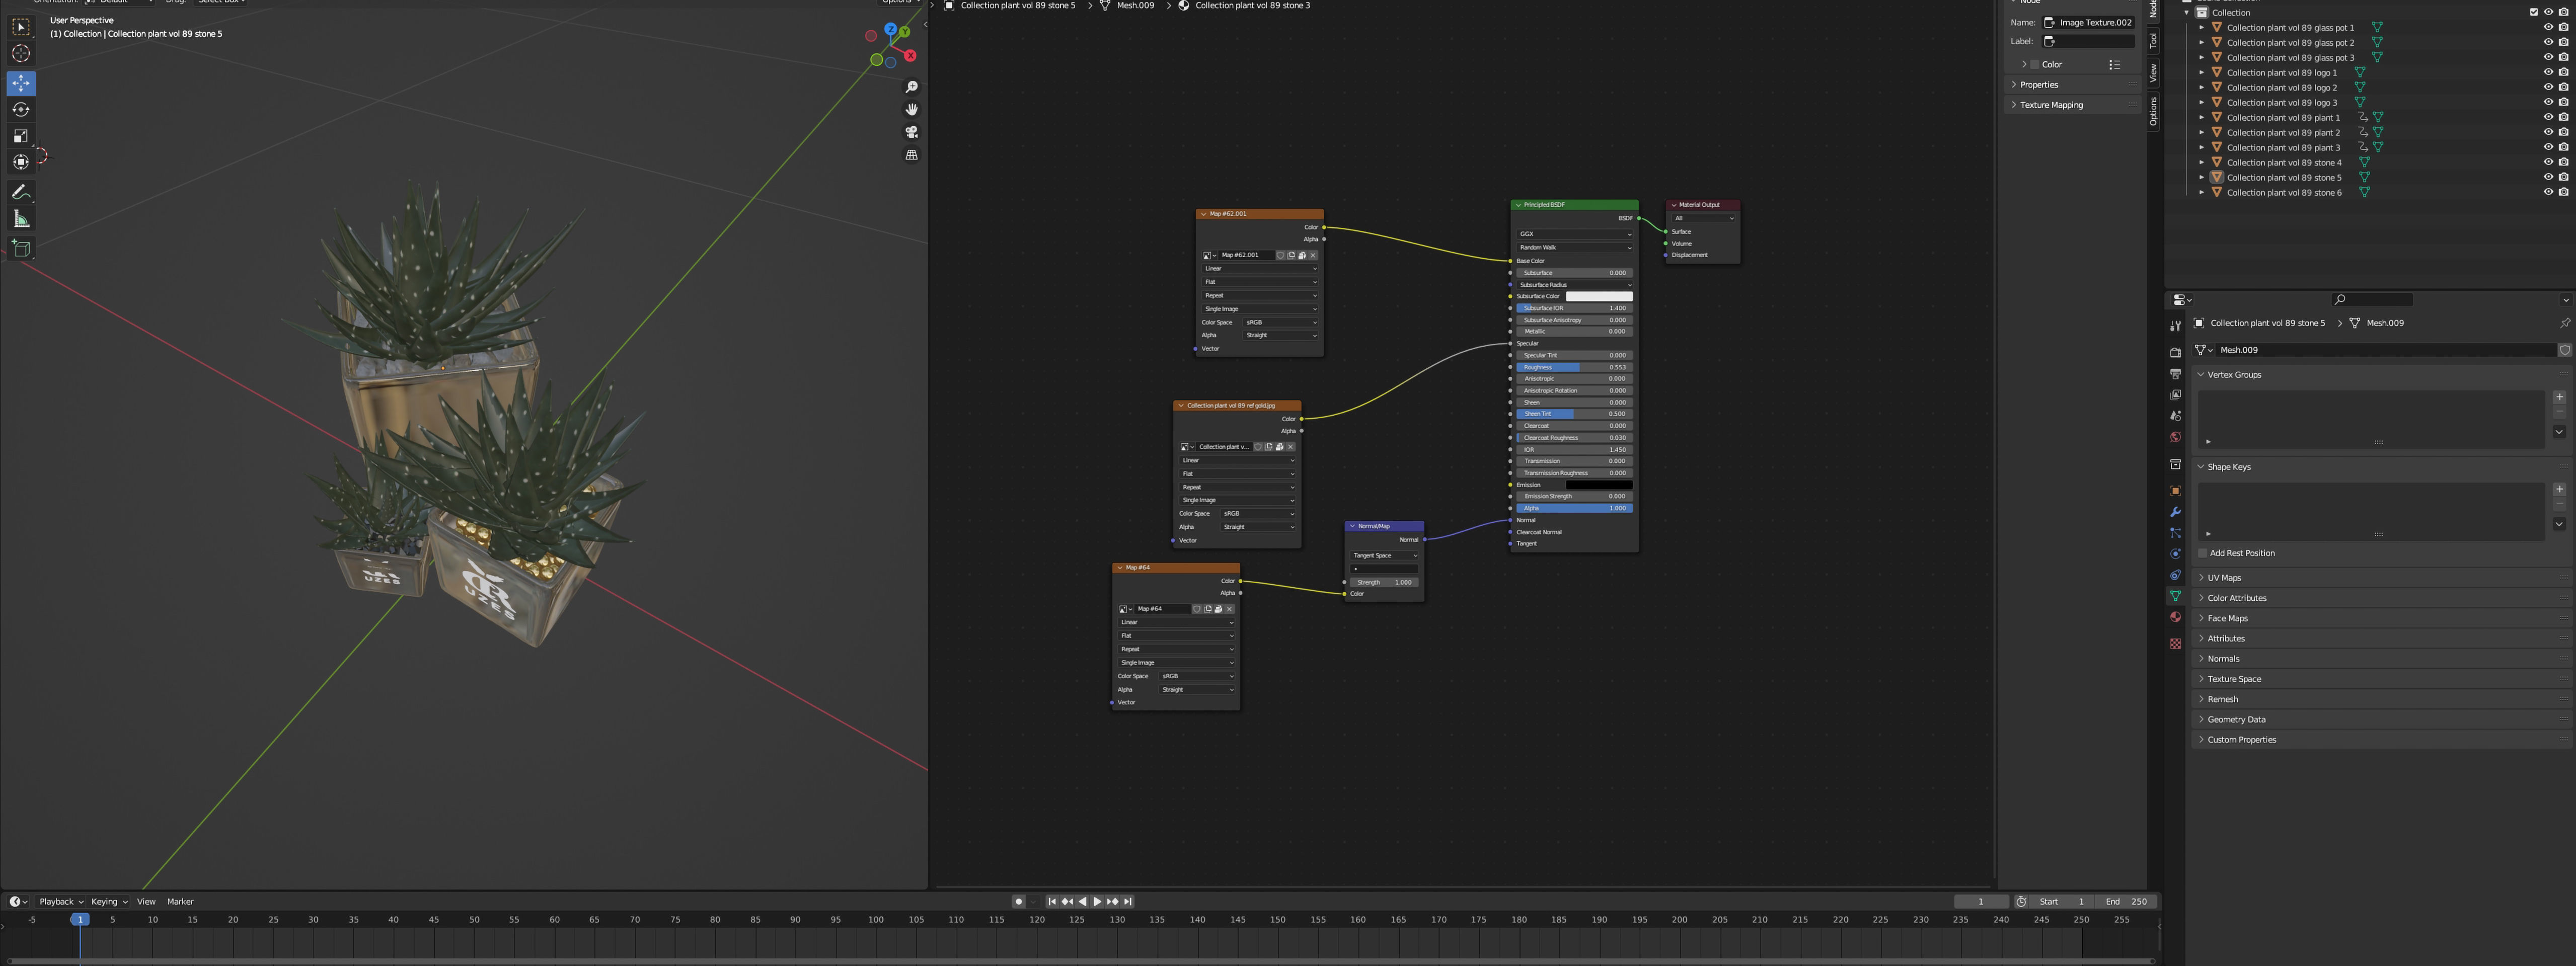Click the Roughness slider on Principled BSDF
The width and height of the screenshot is (2576, 966).
(x=1574, y=367)
